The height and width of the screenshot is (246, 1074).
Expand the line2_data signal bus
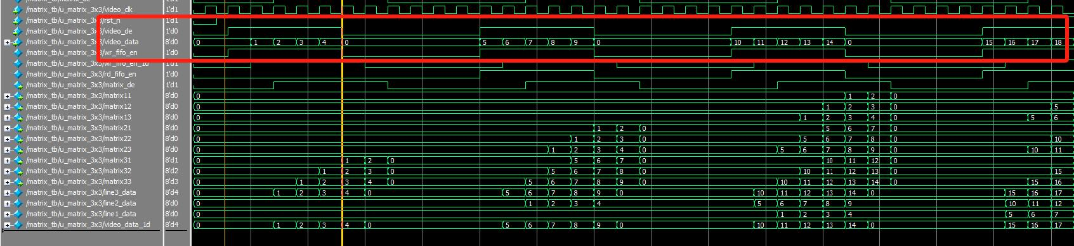[7, 204]
